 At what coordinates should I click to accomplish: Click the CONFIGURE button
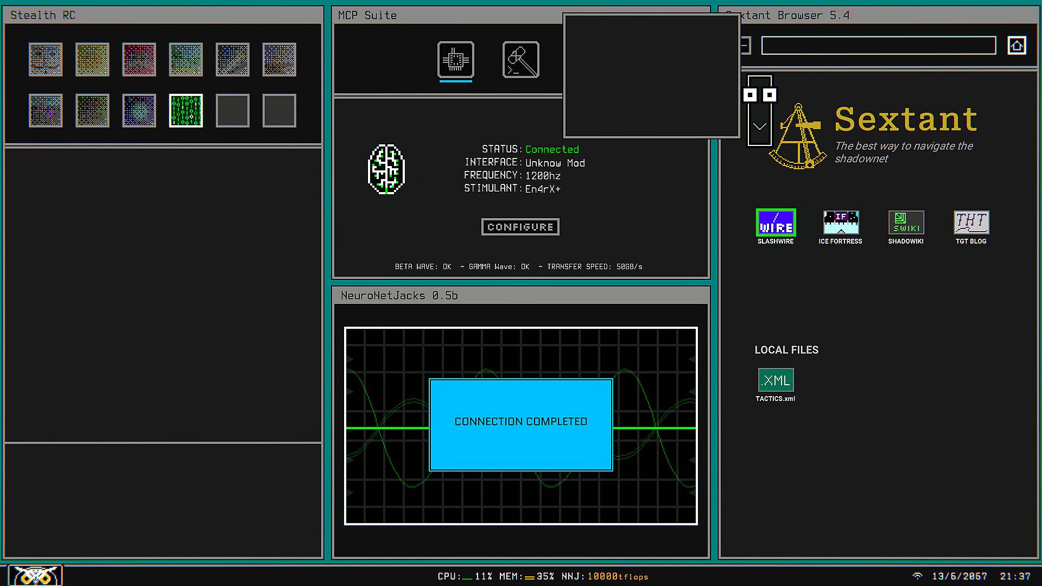tap(520, 227)
